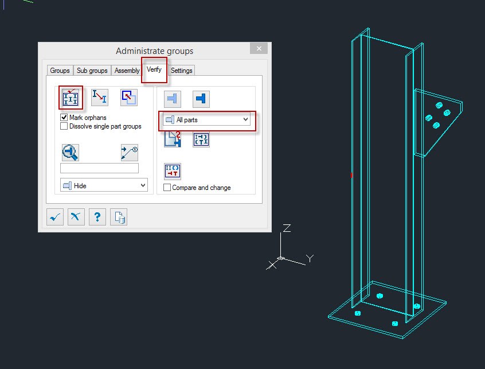Expand the Hide dropdown list
485x369 pixels.
[x=104, y=186]
